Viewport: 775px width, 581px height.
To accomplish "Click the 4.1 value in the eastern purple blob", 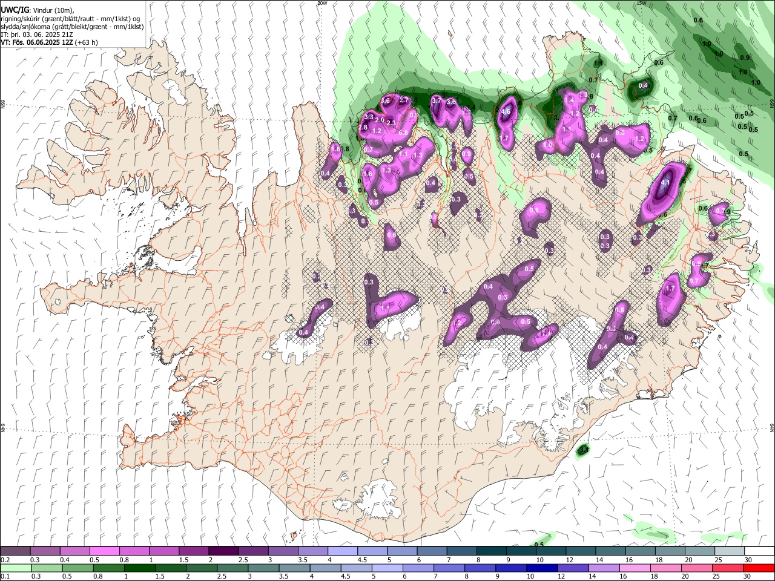I will tap(665, 182).
